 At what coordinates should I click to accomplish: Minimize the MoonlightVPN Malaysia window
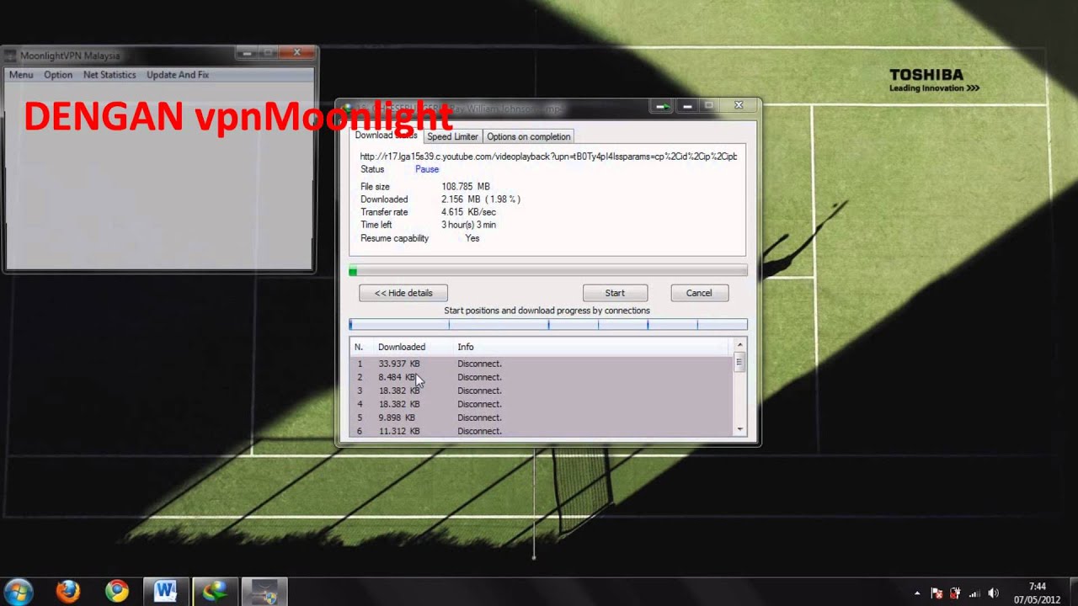[247, 53]
